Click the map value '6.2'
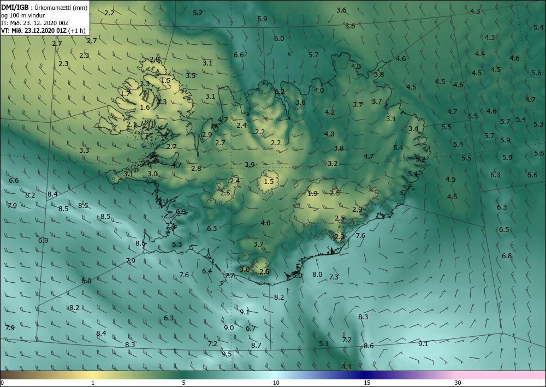 [x=280, y=92]
